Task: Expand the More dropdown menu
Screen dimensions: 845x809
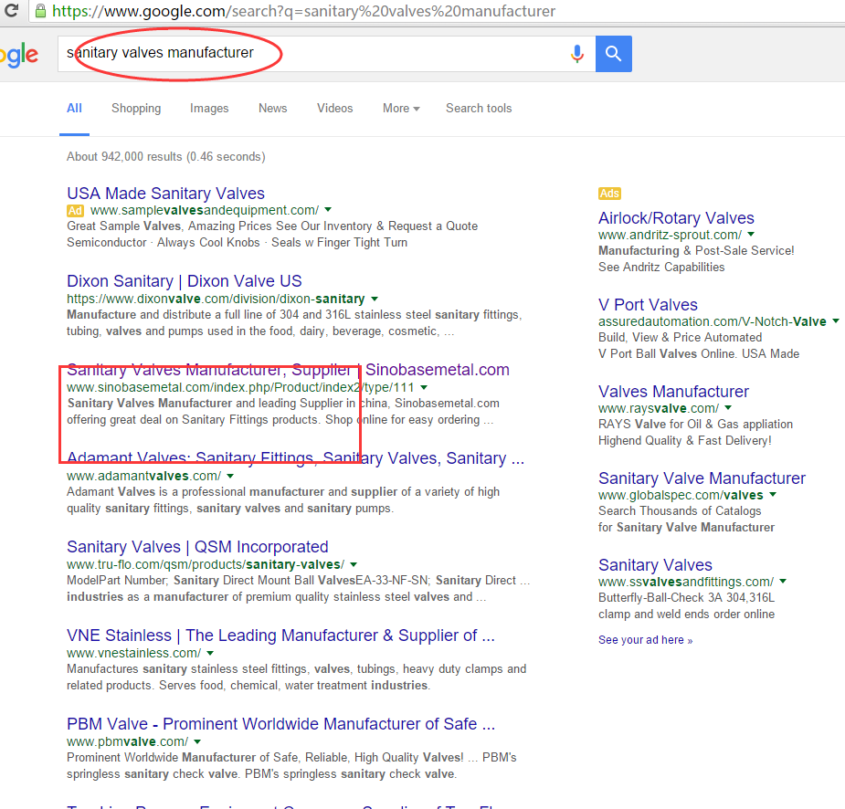Action: (x=401, y=109)
